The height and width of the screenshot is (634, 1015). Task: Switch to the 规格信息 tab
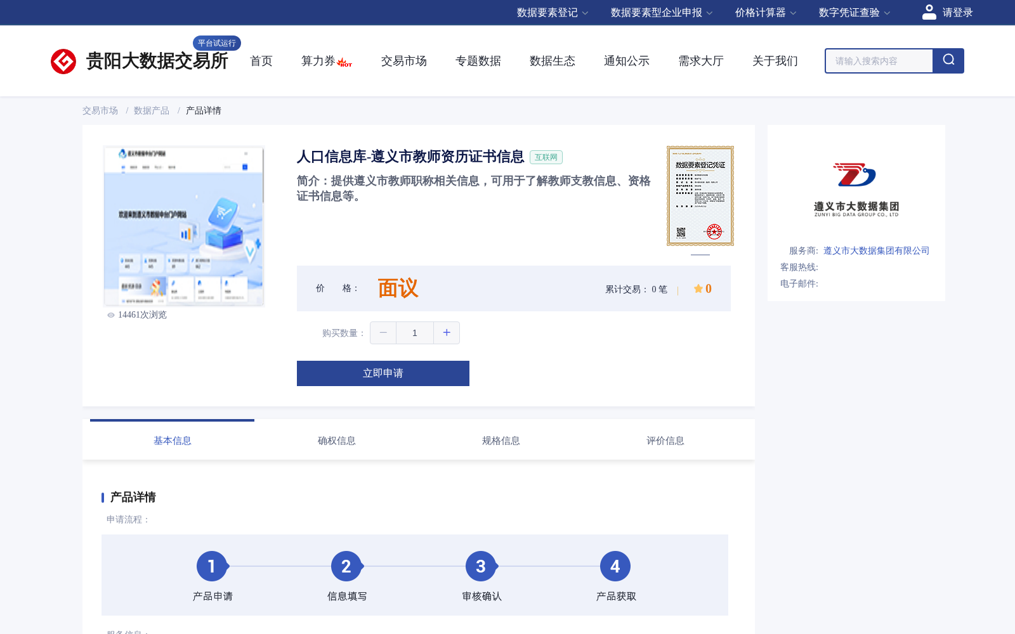click(501, 441)
